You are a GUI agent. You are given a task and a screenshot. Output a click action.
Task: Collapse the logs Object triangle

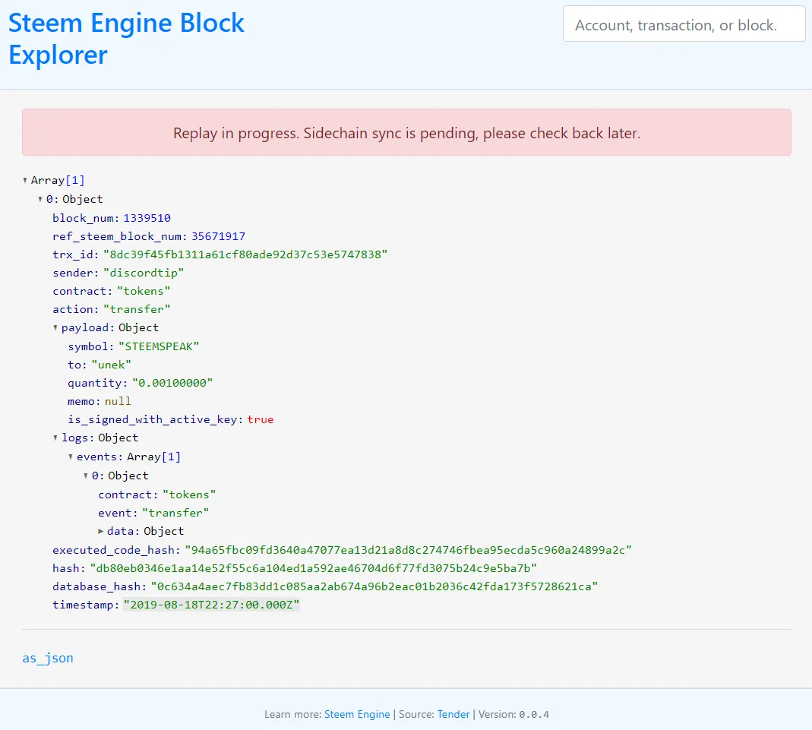[55, 438]
